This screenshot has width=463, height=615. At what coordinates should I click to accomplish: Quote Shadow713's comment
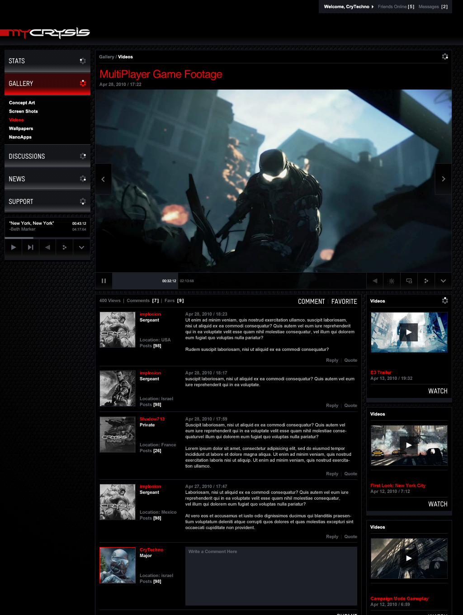[351, 474]
